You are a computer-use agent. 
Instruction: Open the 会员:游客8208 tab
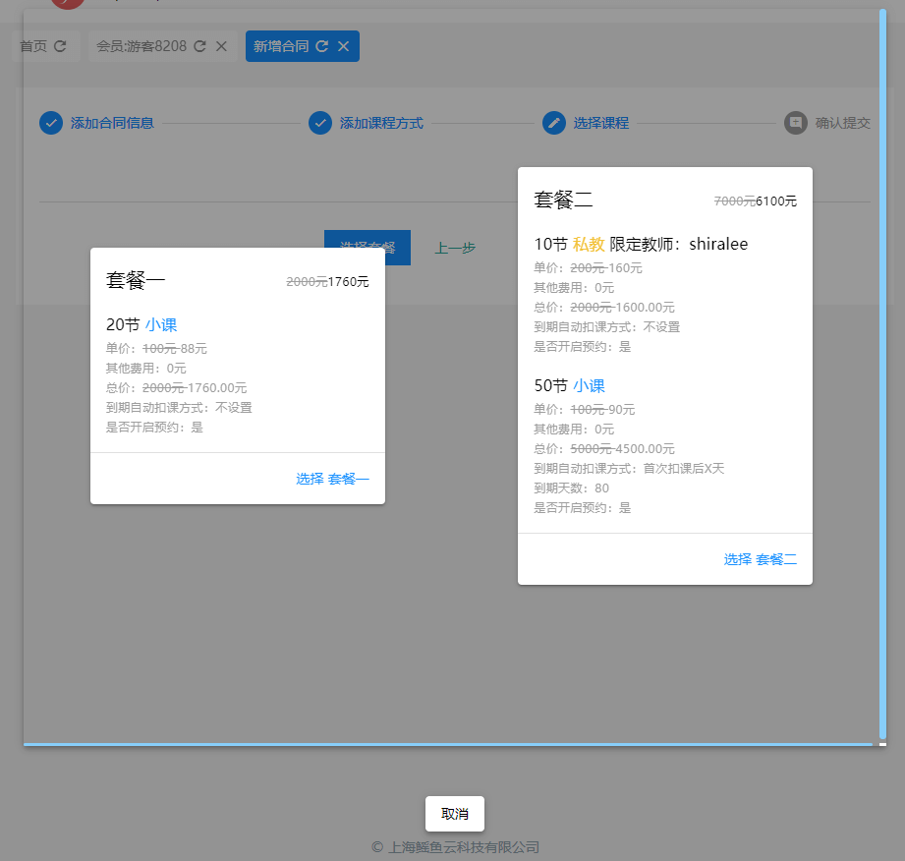(141, 46)
